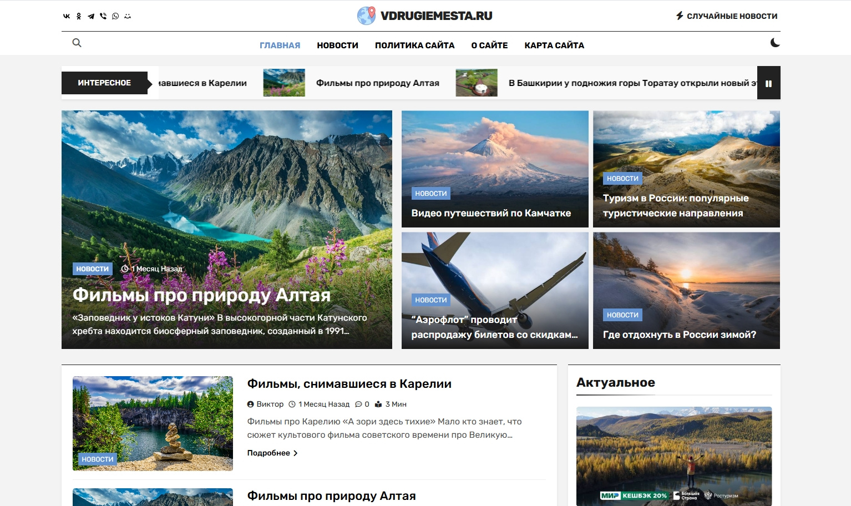Screen dimensions: 851x506
Task: Open author Виктор's page
Action: coord(270,404)
